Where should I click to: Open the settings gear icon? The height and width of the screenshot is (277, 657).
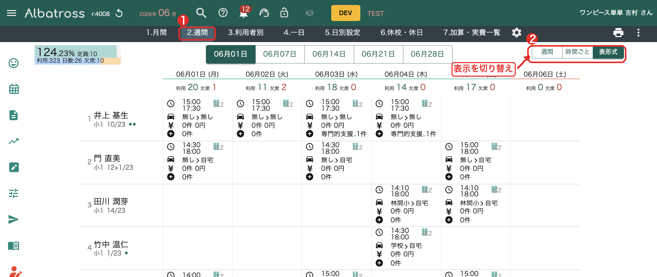(x=517, y=33)
